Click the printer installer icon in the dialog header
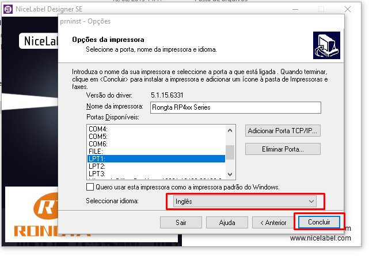The image size is (369, 256). [x=326, y=45]
